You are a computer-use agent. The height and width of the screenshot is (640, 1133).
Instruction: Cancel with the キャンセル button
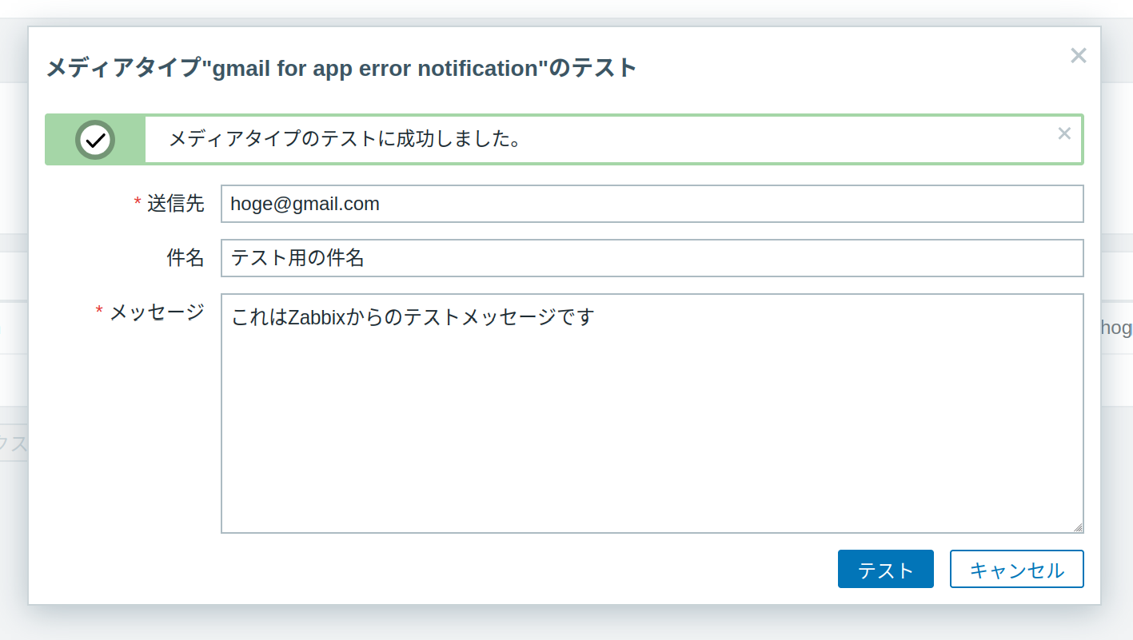(x=1016, y=570)
